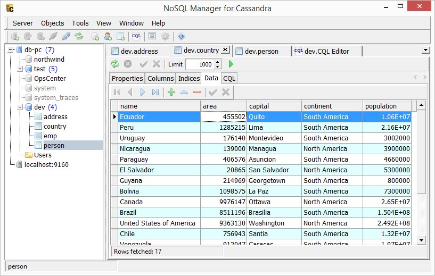Select the Brazil cell in name column
435x276 pixels.
tap(160, 213)
